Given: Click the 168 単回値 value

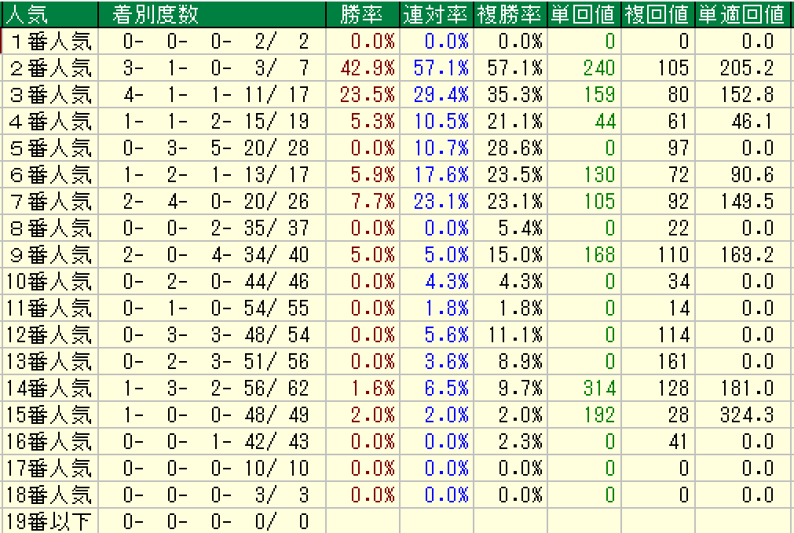Looking at the screenshot, I should point(600,255).
